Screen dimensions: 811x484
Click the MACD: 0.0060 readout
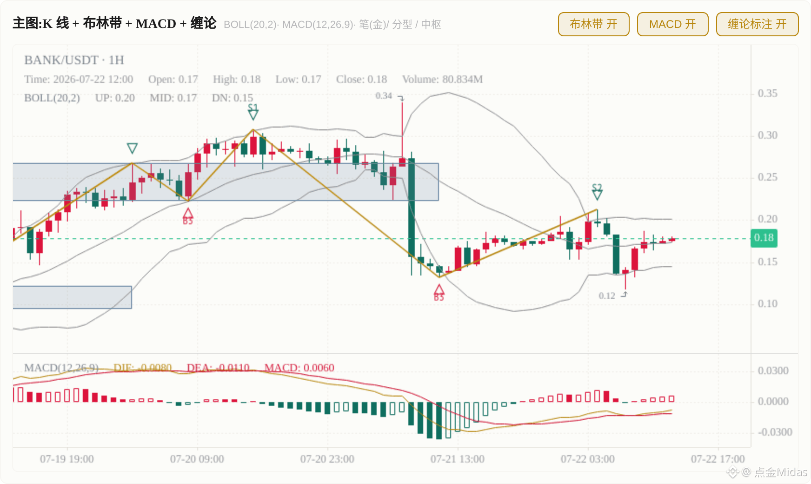pyautogui.click(x=299, y=368)
